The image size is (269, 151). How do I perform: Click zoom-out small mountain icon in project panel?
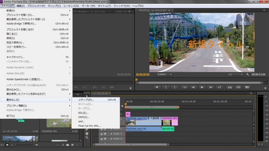tap(12, 145)
